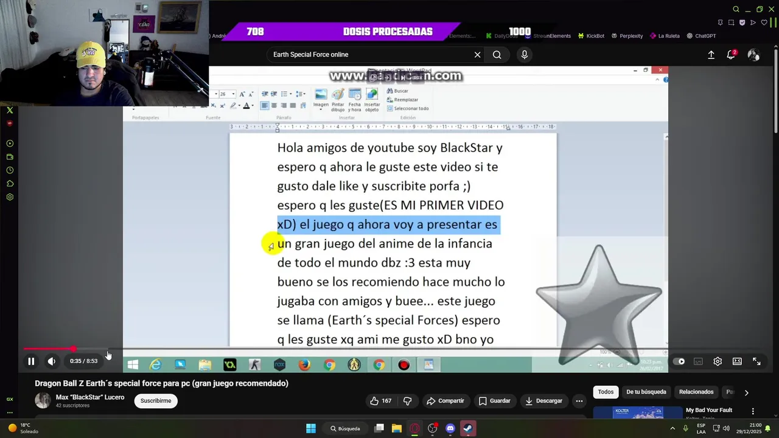Open the KickBot bookmark

(591, 36)
